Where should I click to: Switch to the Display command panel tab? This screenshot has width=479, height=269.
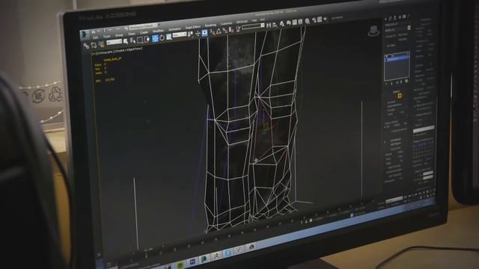point(404,16)
